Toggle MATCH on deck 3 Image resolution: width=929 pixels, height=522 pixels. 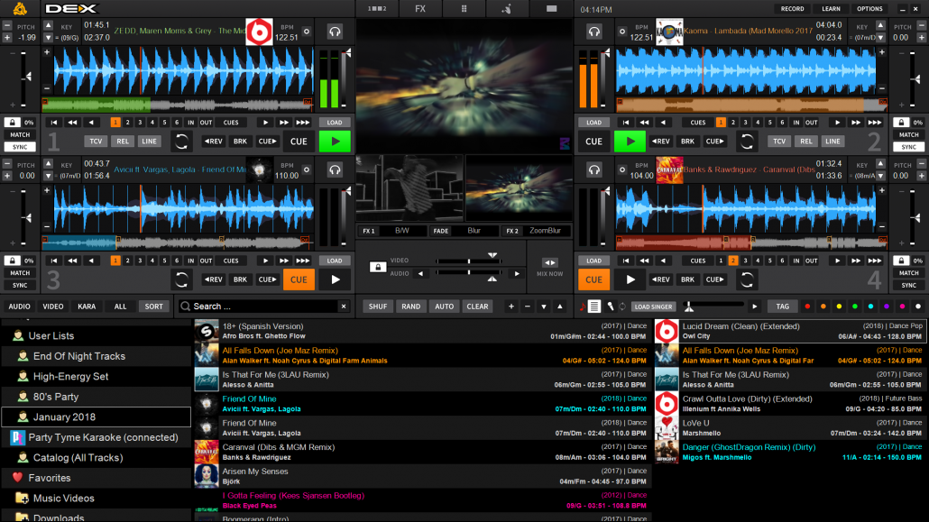pos(20,273)
